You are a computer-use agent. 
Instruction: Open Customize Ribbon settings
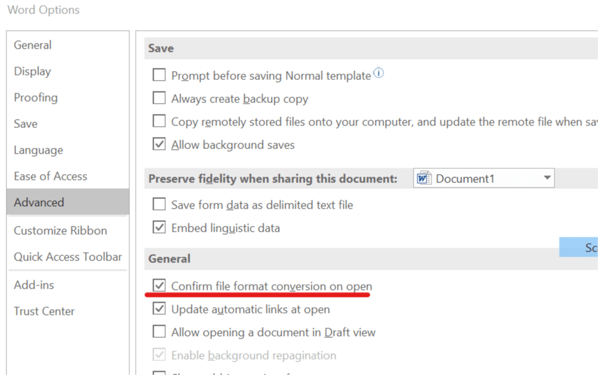pyautogui.click(x=60, y=230)
